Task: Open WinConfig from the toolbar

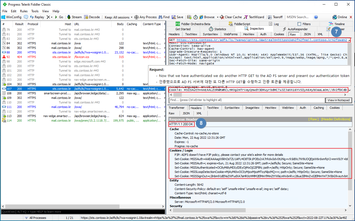Action: coord(11,17)
